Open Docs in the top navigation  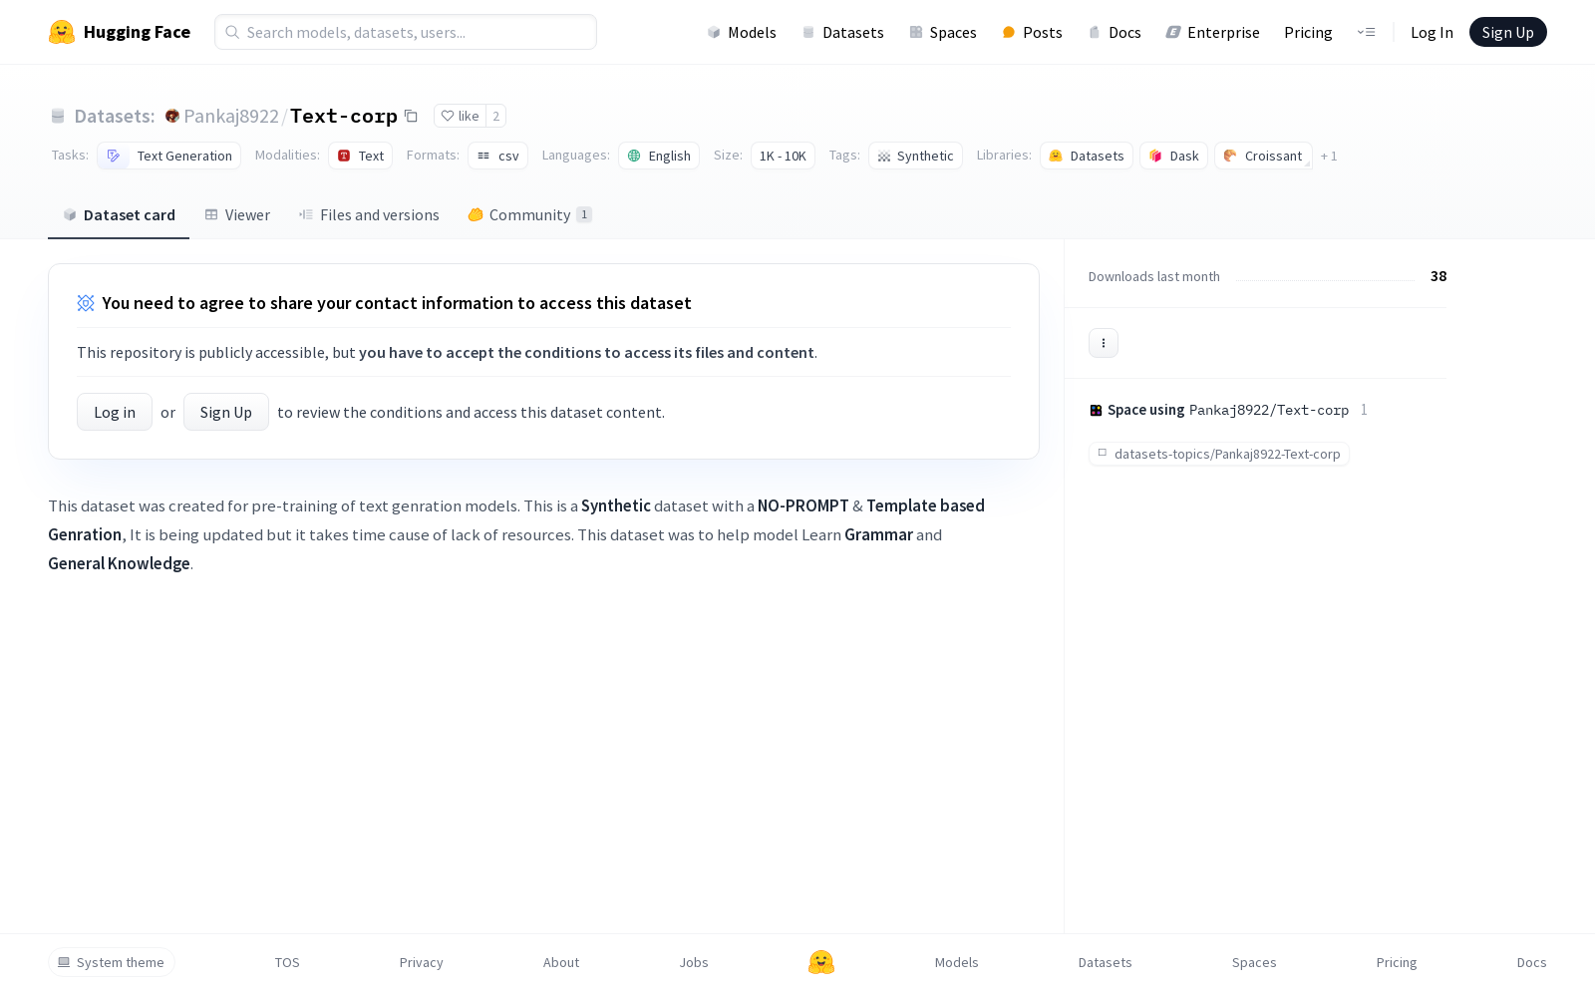pyautogui.click(x=1115, y=32)
